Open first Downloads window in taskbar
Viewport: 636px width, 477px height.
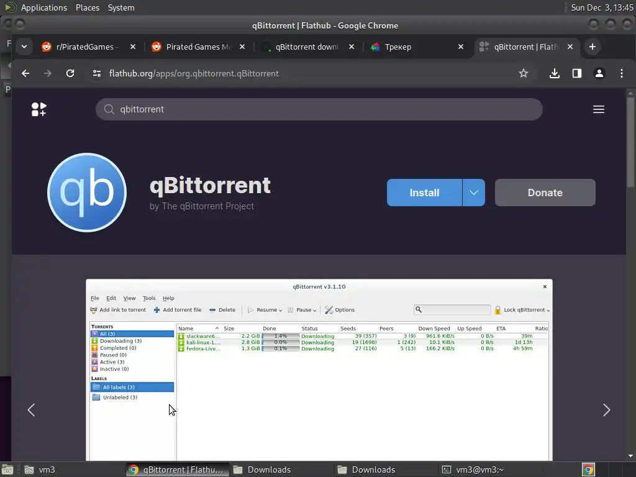tap(281, 470)
